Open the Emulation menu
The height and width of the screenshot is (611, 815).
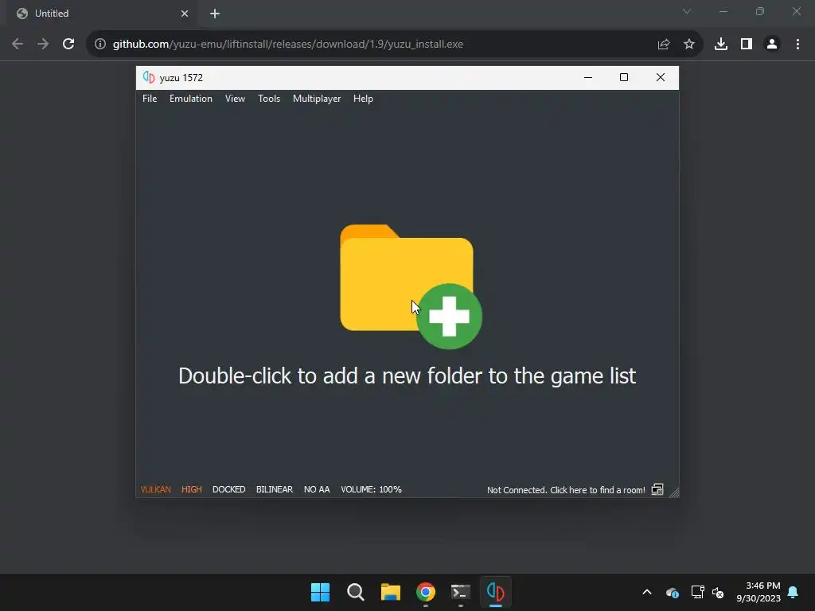(x=191, y=99)
